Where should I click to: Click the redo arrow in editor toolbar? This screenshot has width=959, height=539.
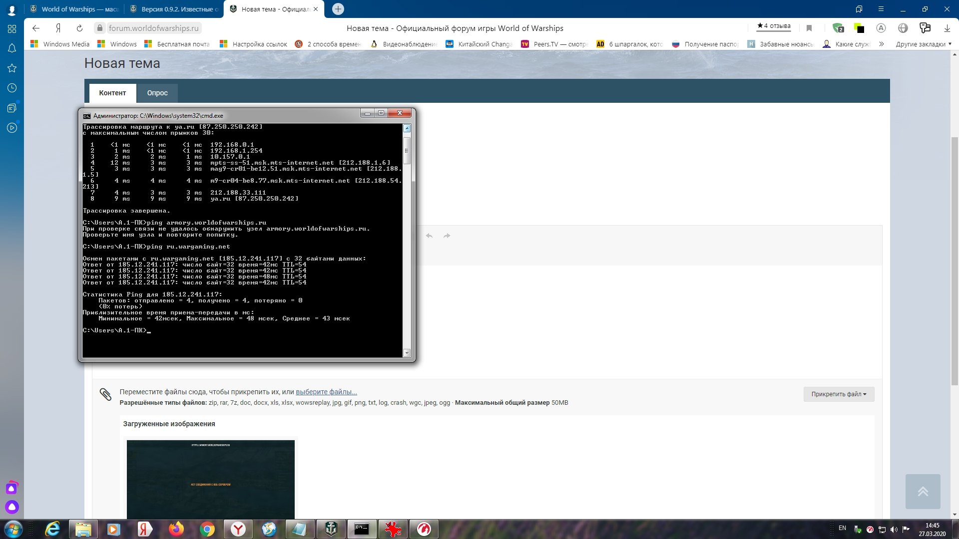pyautogui.click(x=447, y=236)
